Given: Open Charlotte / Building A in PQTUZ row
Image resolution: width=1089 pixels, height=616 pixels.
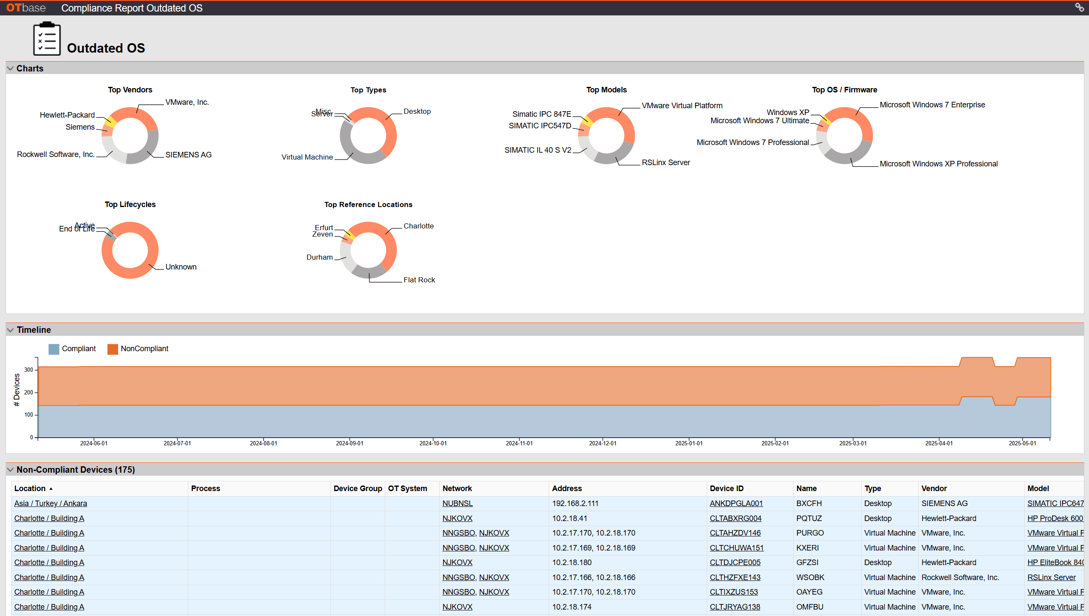Looking at the screenshot, I should (49, 518).
